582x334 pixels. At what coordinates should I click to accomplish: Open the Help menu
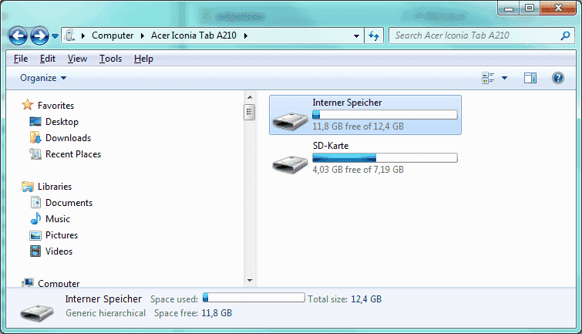(143, 59)
